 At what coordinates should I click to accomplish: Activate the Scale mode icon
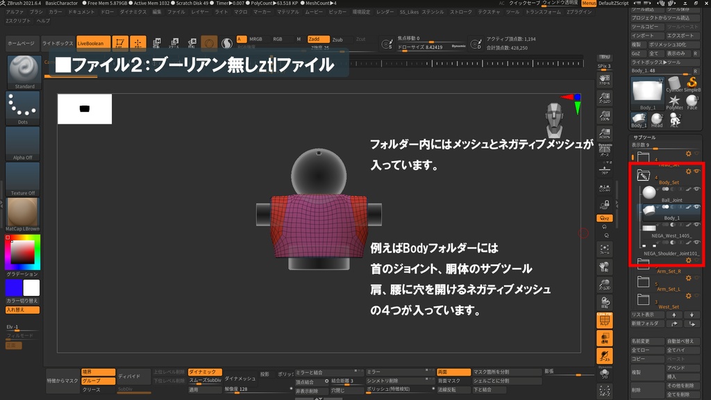tap(174, 43)
